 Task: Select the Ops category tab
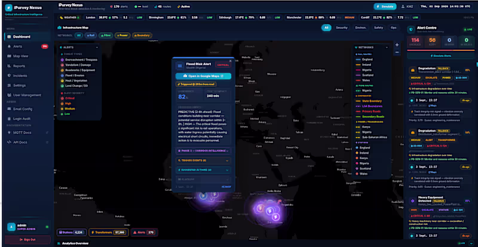[x=394, y=28]
